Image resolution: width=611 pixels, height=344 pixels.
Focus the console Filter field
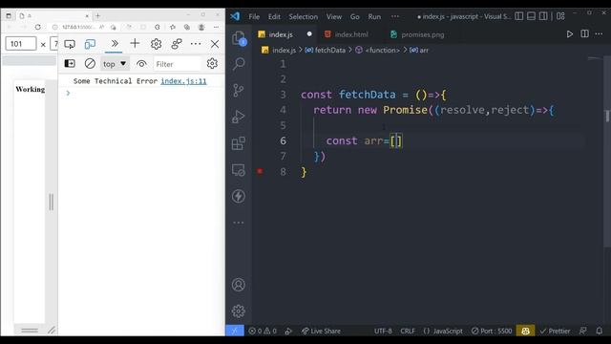[x=178, y=64]
